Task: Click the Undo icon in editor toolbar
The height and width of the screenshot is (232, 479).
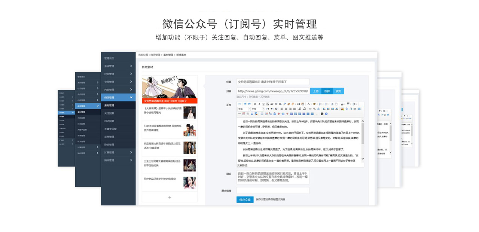Action: (245, 104)
